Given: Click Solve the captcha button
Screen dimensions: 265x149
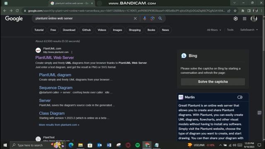Looking at the screenshot, I should pos(213,82).
